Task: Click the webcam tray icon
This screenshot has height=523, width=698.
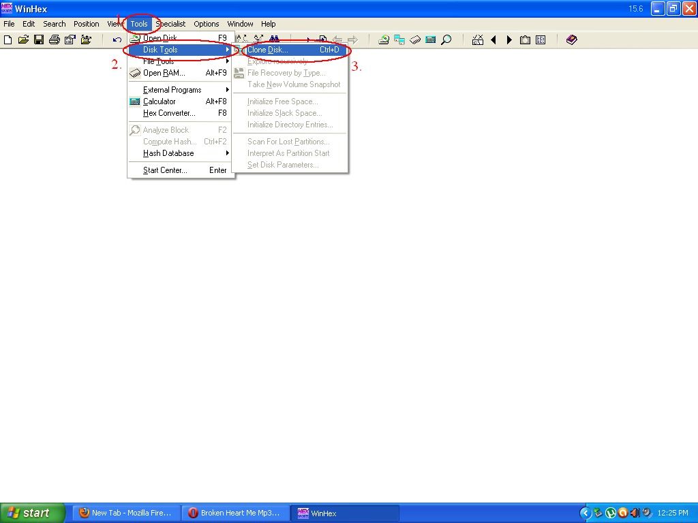Action: click(648, 513)
